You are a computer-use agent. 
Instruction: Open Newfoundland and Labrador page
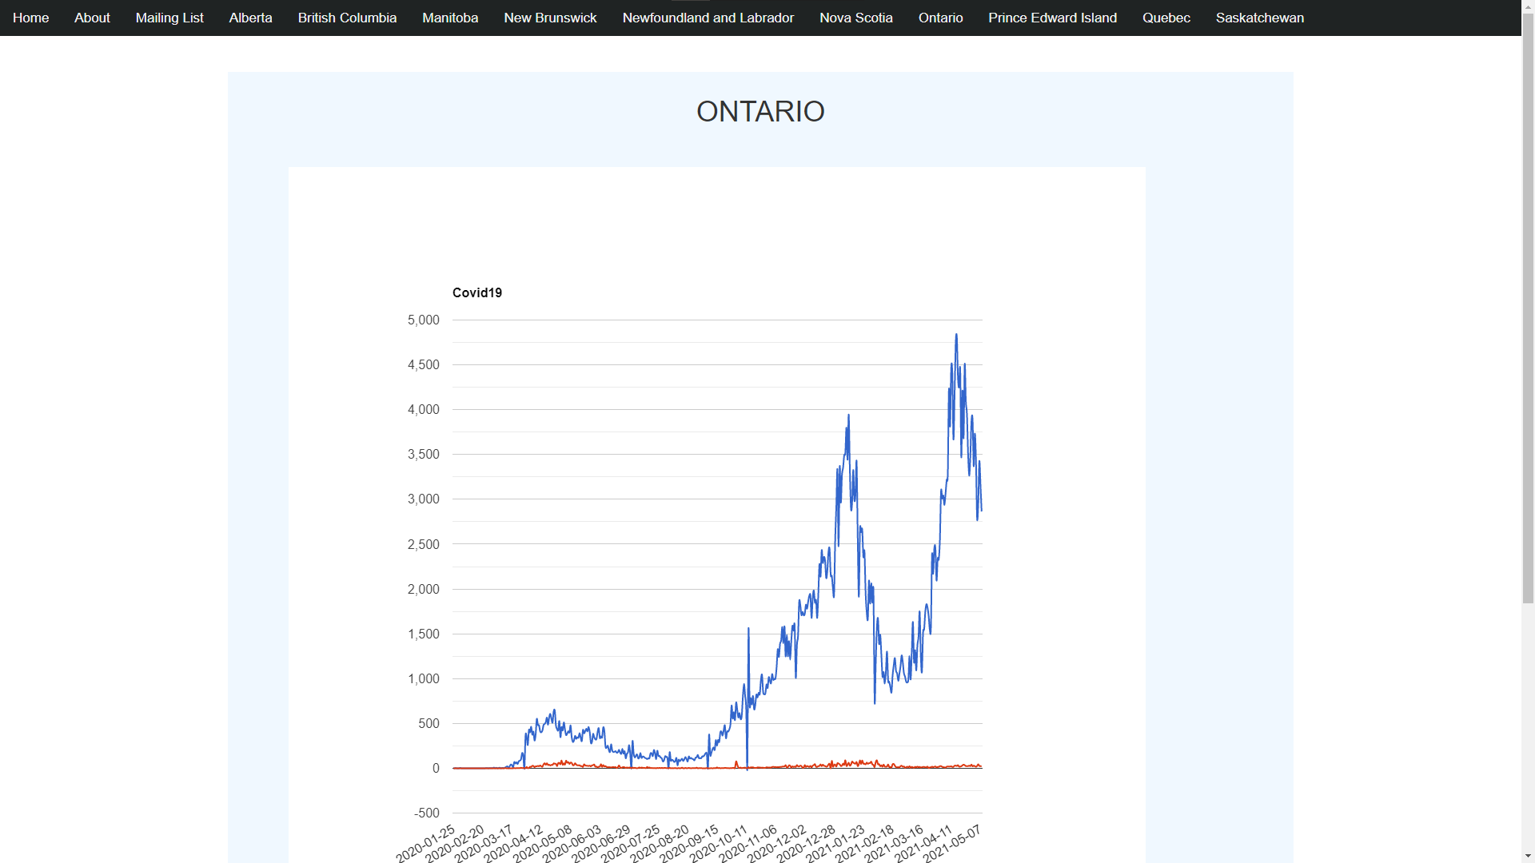pyautogui.click(x=708, y=18)
